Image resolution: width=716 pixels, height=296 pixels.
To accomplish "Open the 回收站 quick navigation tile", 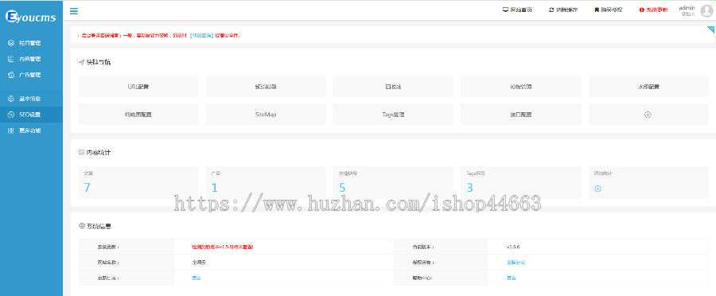I will [393, 86].
